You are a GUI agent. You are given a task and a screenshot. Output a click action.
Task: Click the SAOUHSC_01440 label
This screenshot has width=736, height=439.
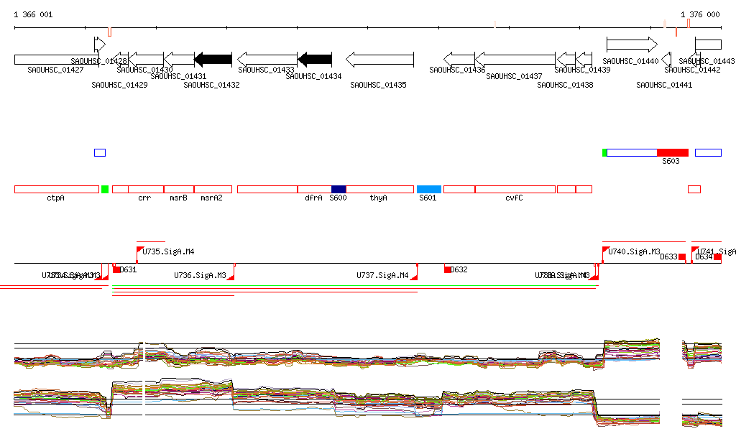(x=630, y=61)
